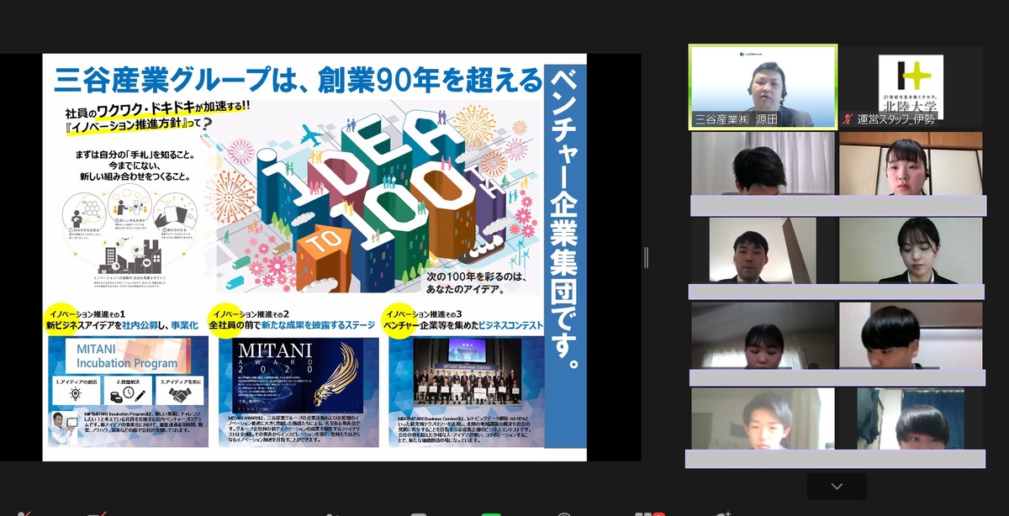This screenshot has height=516, width=1009.
Task: Select the 北陸大学 logo participant tile
Action: pos(911,86)
